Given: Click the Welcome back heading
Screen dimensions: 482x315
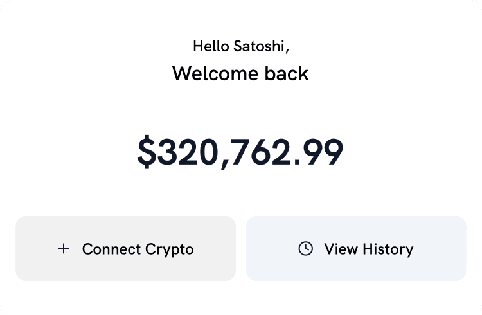Looking at the screenshot, I should click(x=240, y=73).
